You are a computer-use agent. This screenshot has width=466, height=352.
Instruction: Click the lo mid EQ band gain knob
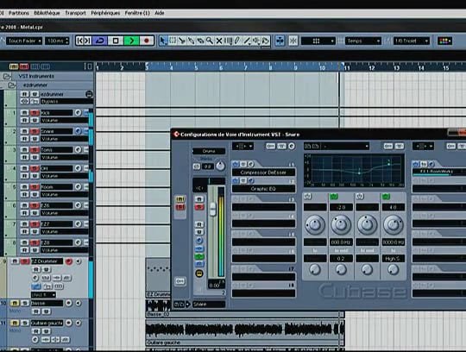(x=341, y=224)
